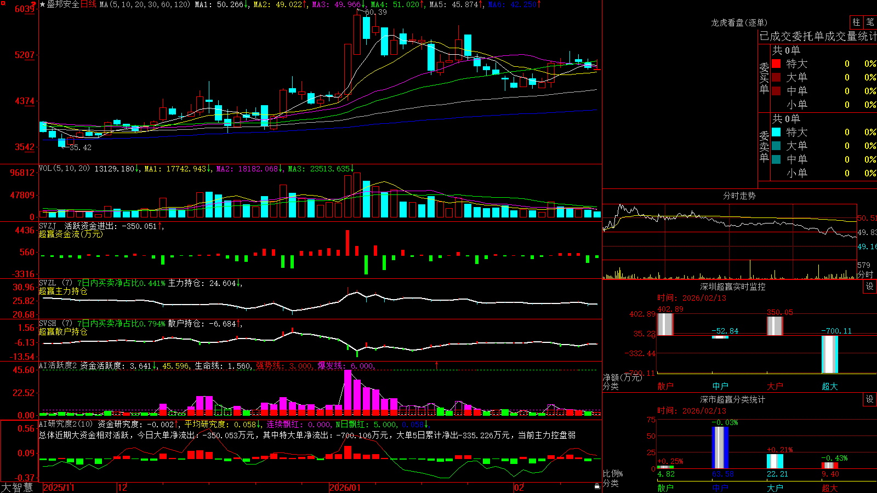Click the red up-arrow marker on 爆发线
The width and height of the screenshot is (877, 493).
click(x=437, y=365)
